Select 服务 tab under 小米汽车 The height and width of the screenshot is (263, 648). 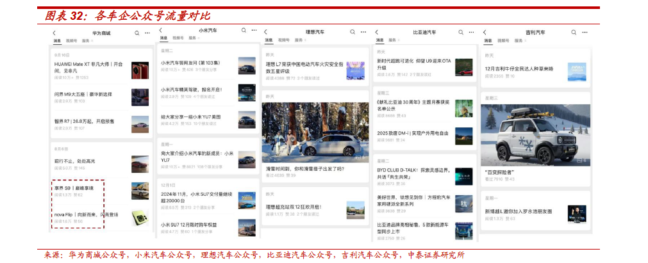192,38
